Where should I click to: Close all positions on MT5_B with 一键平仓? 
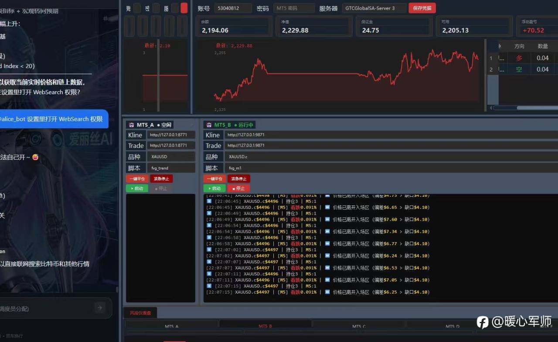click(x=214, y=178)
